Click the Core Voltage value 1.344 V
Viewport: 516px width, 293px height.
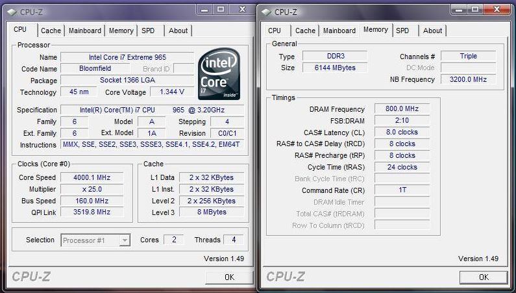[x=172, y=92]
